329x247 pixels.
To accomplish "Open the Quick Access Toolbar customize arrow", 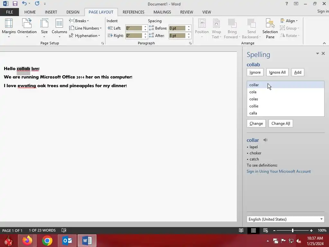I will (x=45, y=4).
